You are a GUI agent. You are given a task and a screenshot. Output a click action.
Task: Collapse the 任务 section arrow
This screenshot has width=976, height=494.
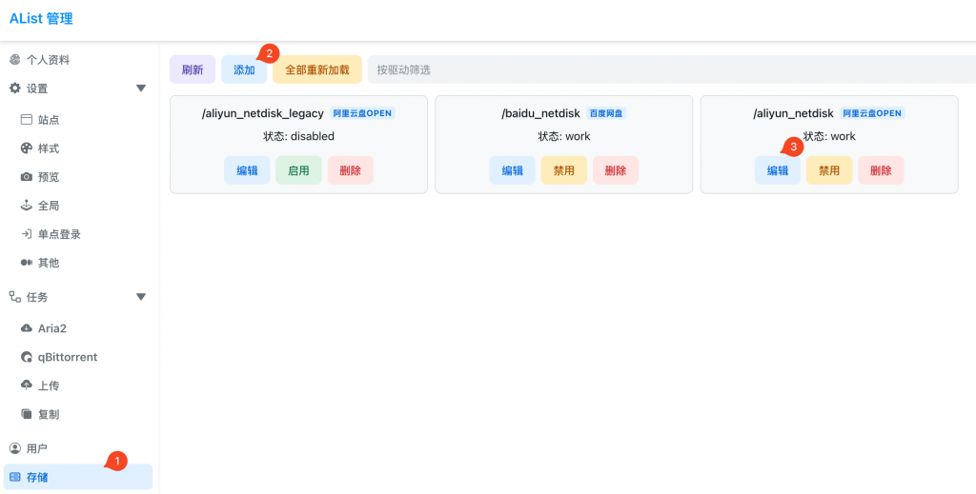coord(141,297)
